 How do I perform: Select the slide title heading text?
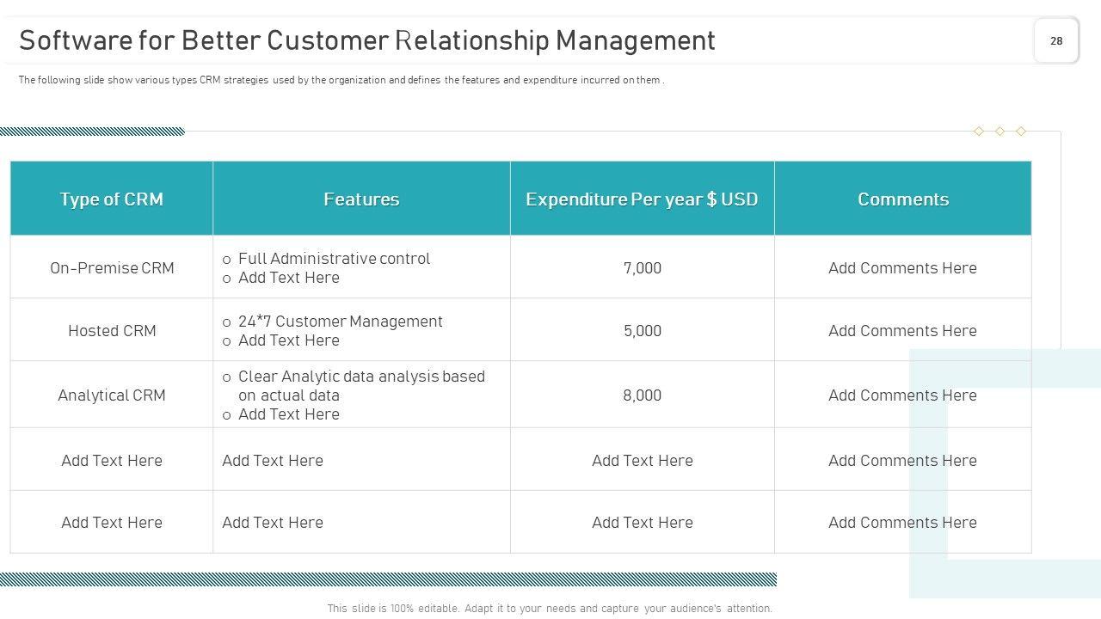[x=367, y=40]
